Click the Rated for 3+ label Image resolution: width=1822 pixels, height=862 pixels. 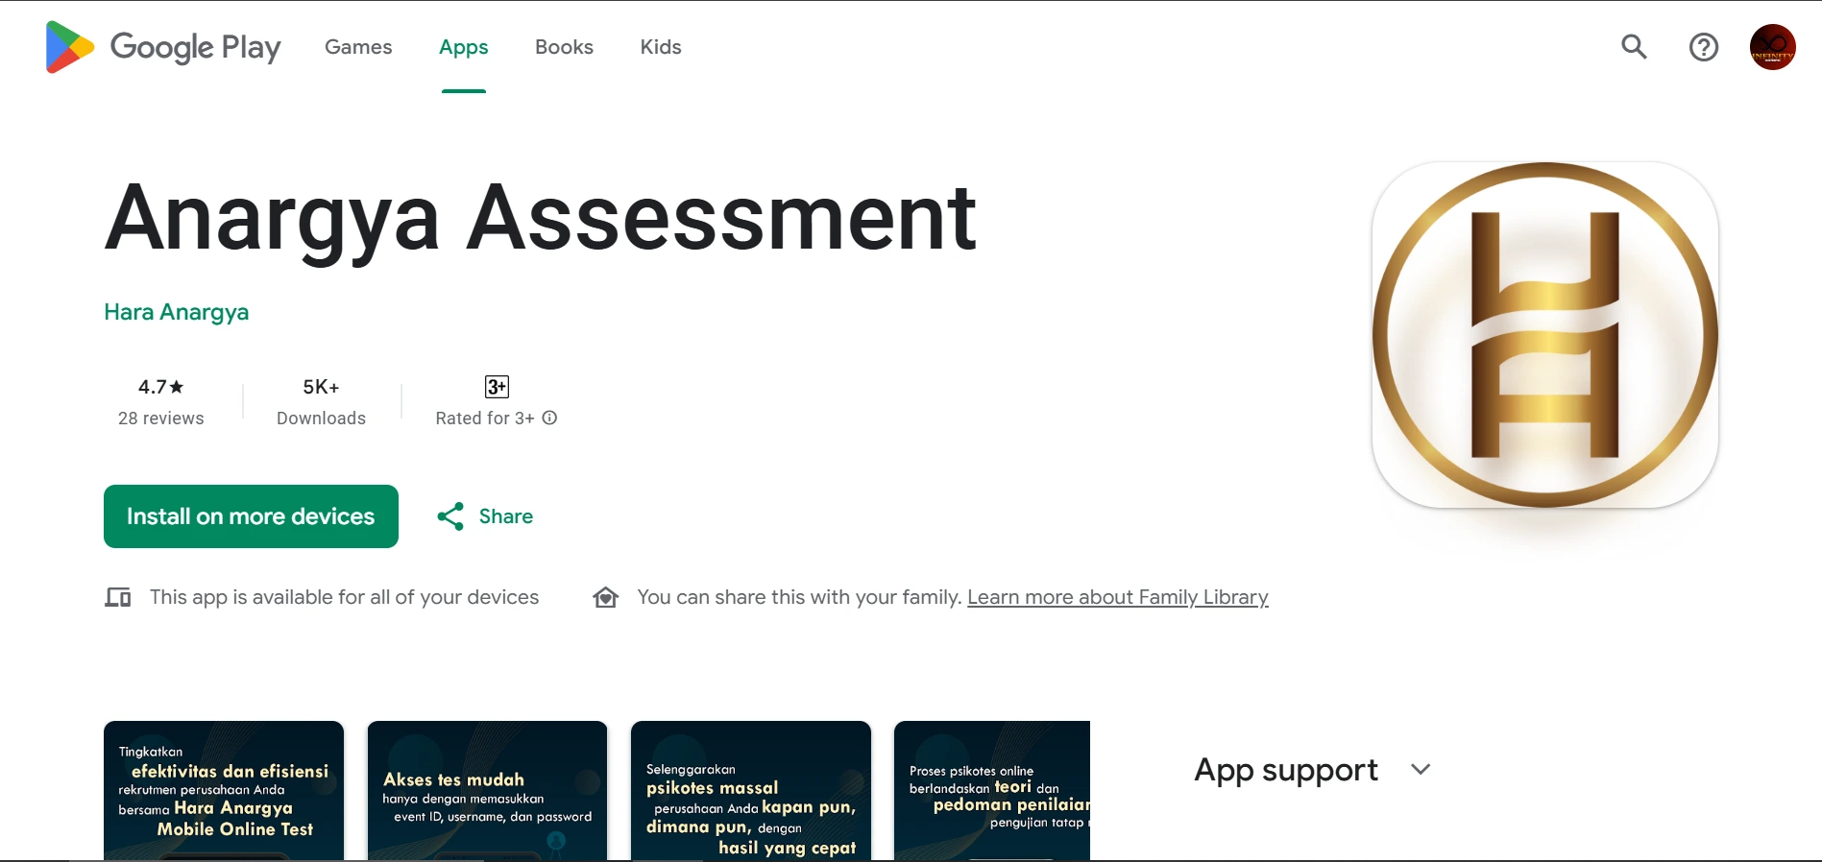(485, 419)
